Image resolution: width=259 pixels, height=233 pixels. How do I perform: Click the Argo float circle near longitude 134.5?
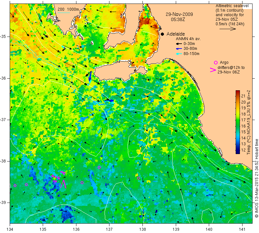(26, 184)
